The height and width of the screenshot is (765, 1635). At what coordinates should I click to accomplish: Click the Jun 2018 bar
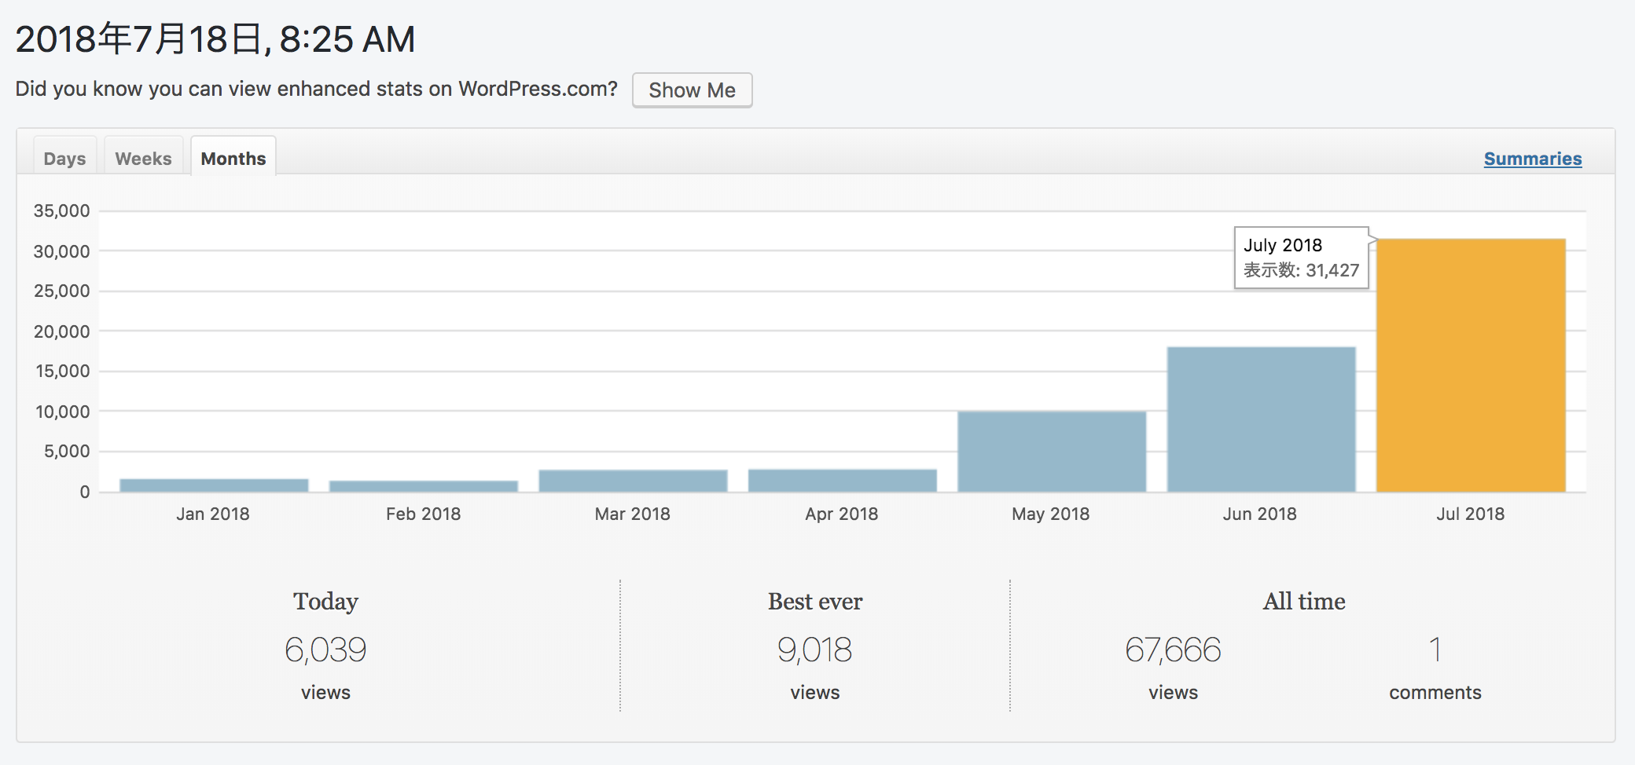click(x=1262, y=419)
